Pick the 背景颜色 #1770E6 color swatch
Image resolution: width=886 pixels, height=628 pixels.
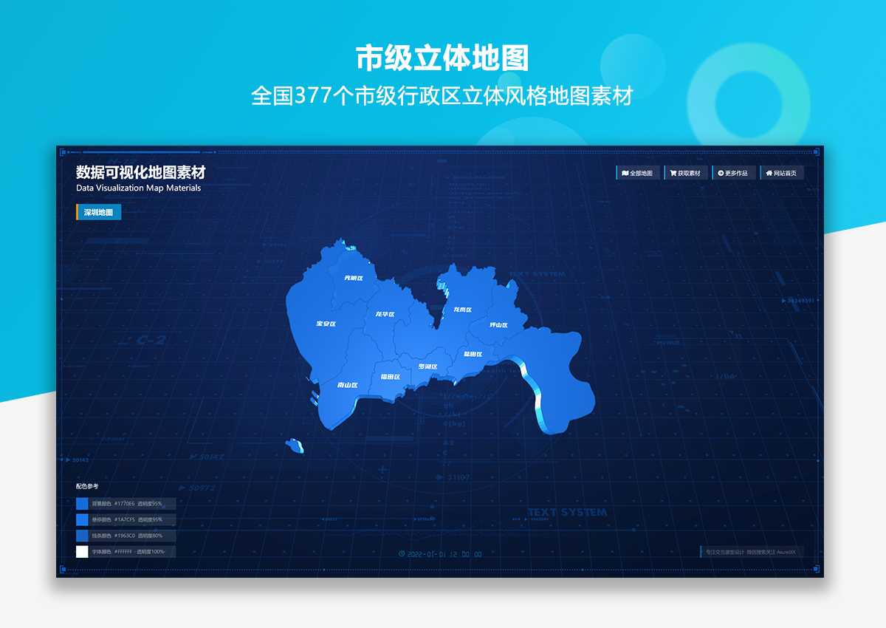[82, 504]
